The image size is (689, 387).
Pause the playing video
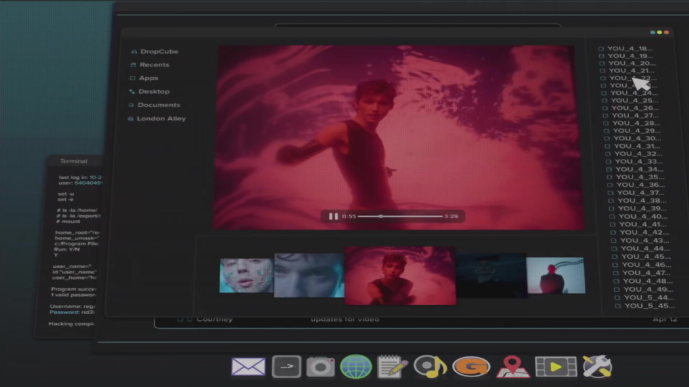click(333, 216)
